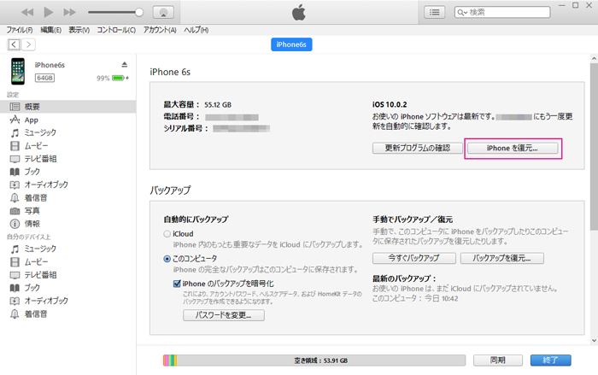The height and width of the screenshot is (375, 598).
Task: Select the このコンピュータ backup radio button
Action: 167,259
